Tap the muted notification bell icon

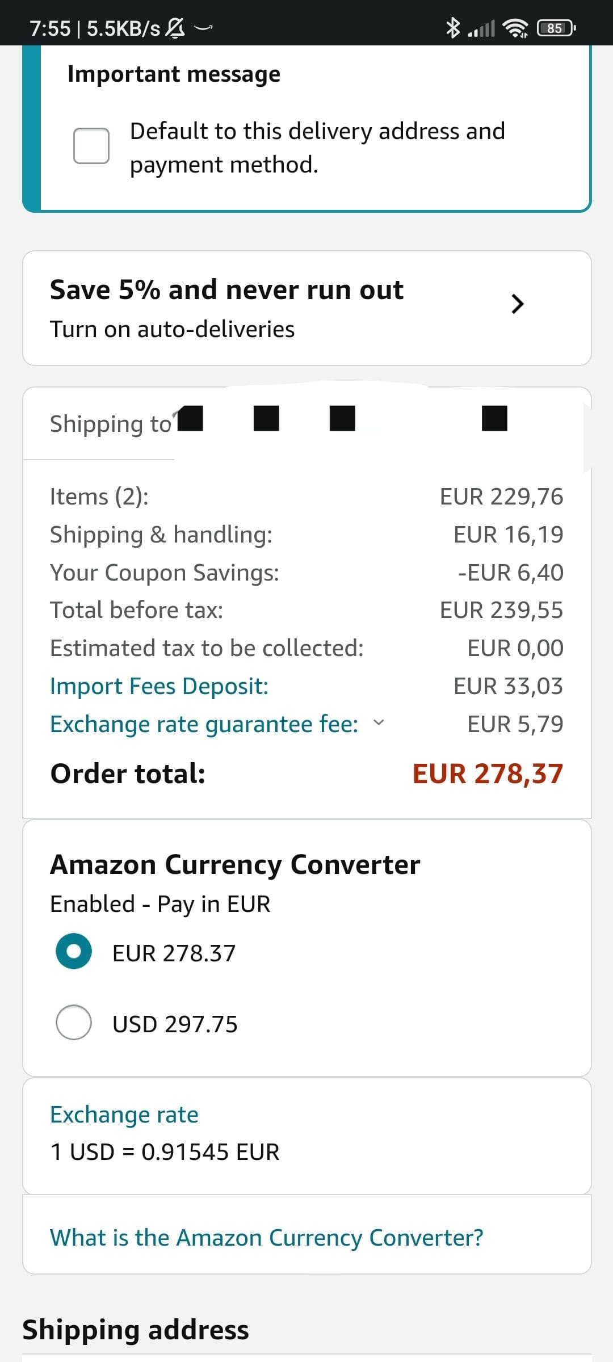[x=176, y=27]
